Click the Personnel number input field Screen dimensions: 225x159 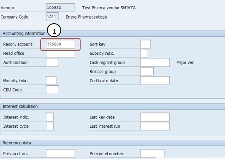152,154
